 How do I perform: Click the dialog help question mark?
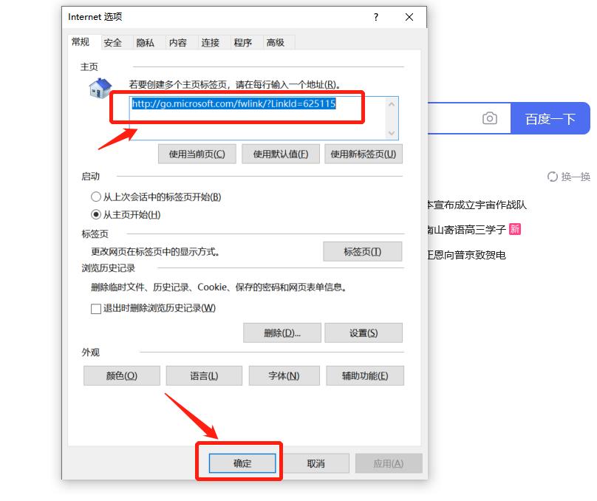coord(376,16)
